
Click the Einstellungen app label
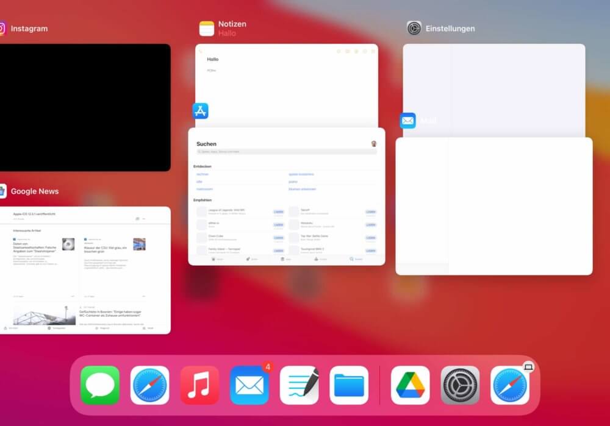tap(450, 29)
